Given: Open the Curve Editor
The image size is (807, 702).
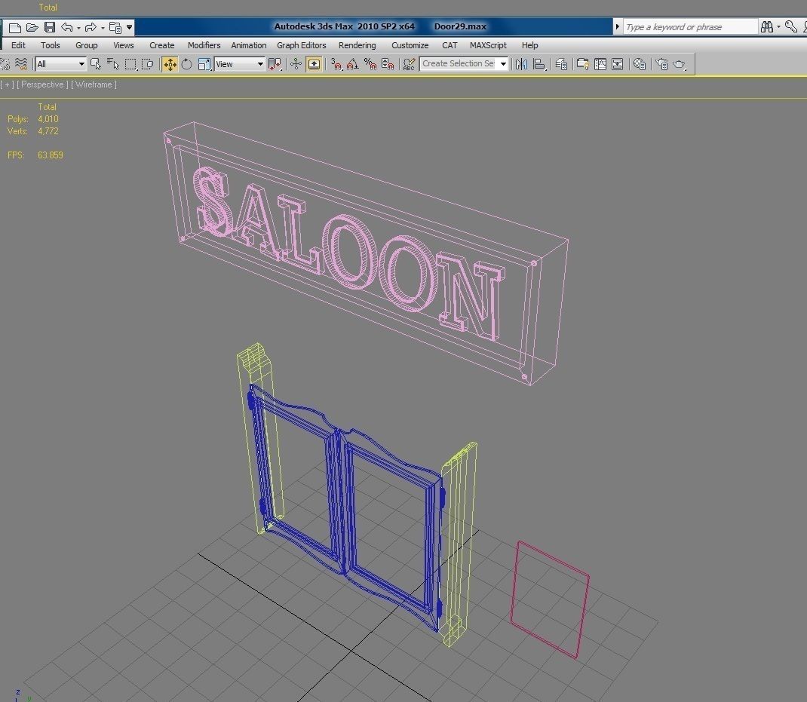Looking at the screenshot, I should pyautogui.click(x=600, y=64).
